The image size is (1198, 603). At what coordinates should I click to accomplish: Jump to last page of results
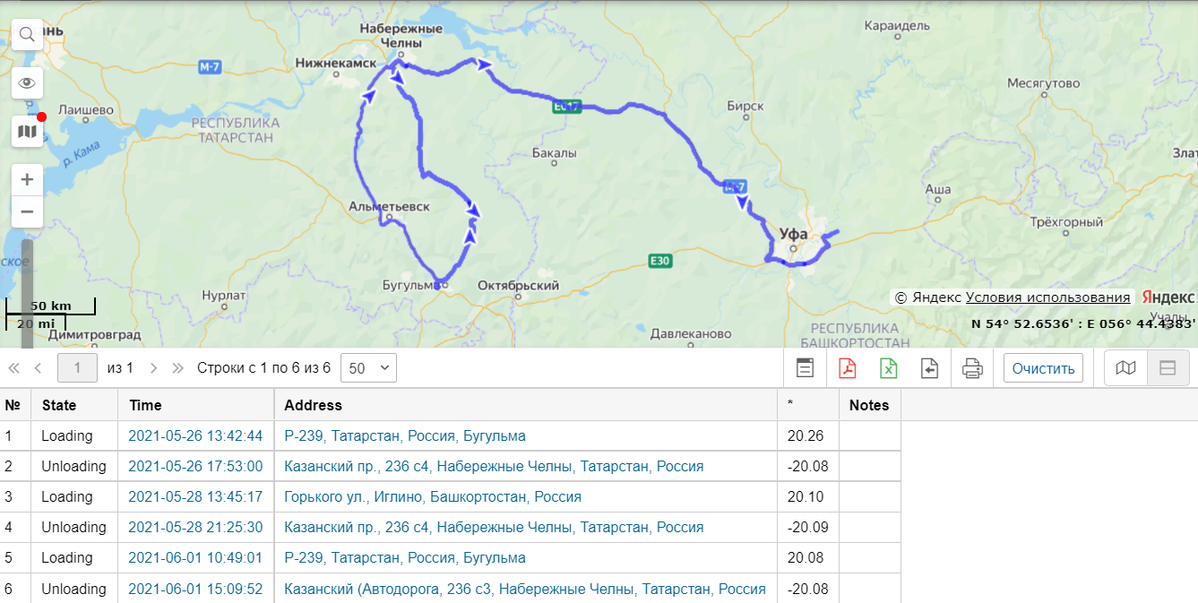coord(177,368)
